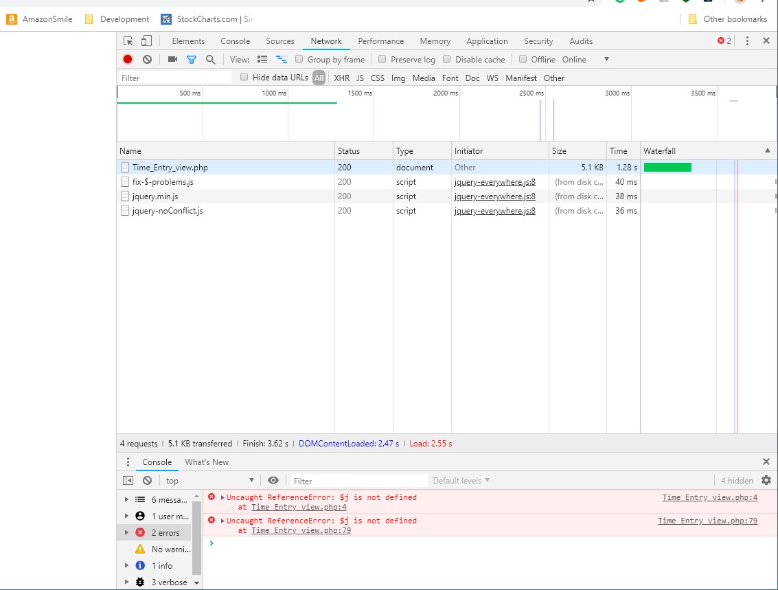
Task: Open the Development bookmarks folder
Action: 117,19
